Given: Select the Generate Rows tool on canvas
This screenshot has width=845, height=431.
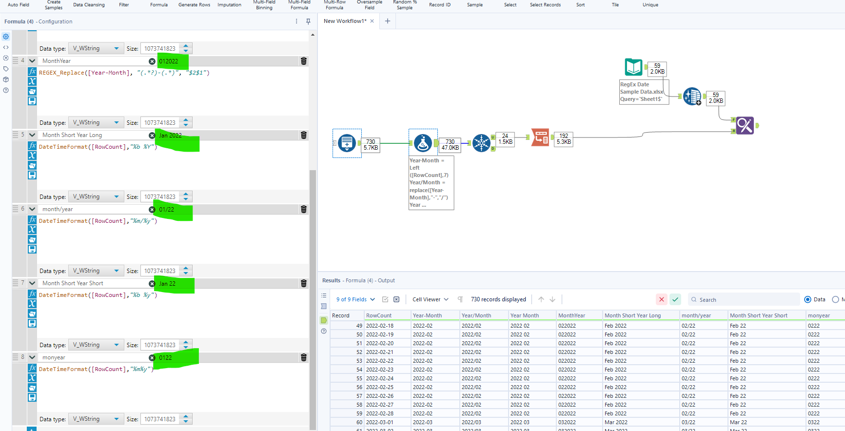Looking at the screenshot, I should (347, 143).
